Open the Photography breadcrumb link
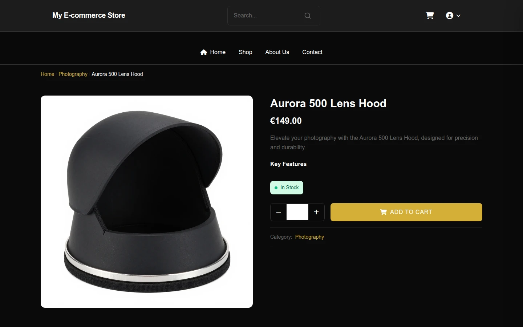 73,74
